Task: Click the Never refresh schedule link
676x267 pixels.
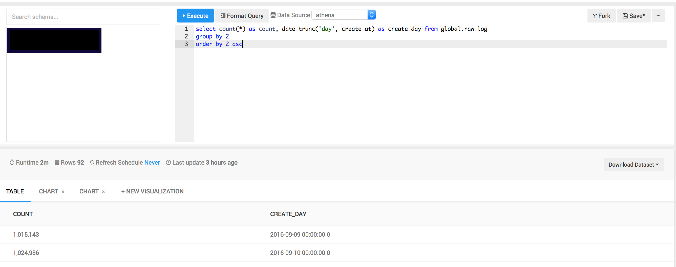Action: [152, 163]
